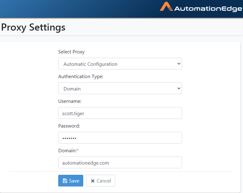Viewport: 243px width, 193px height.
Task: Click the AutomationEdge brand text
Action: tap(208, 9)
